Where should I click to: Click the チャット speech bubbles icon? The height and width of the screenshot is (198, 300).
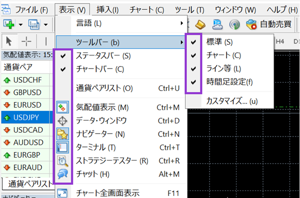tap(62, 174)
